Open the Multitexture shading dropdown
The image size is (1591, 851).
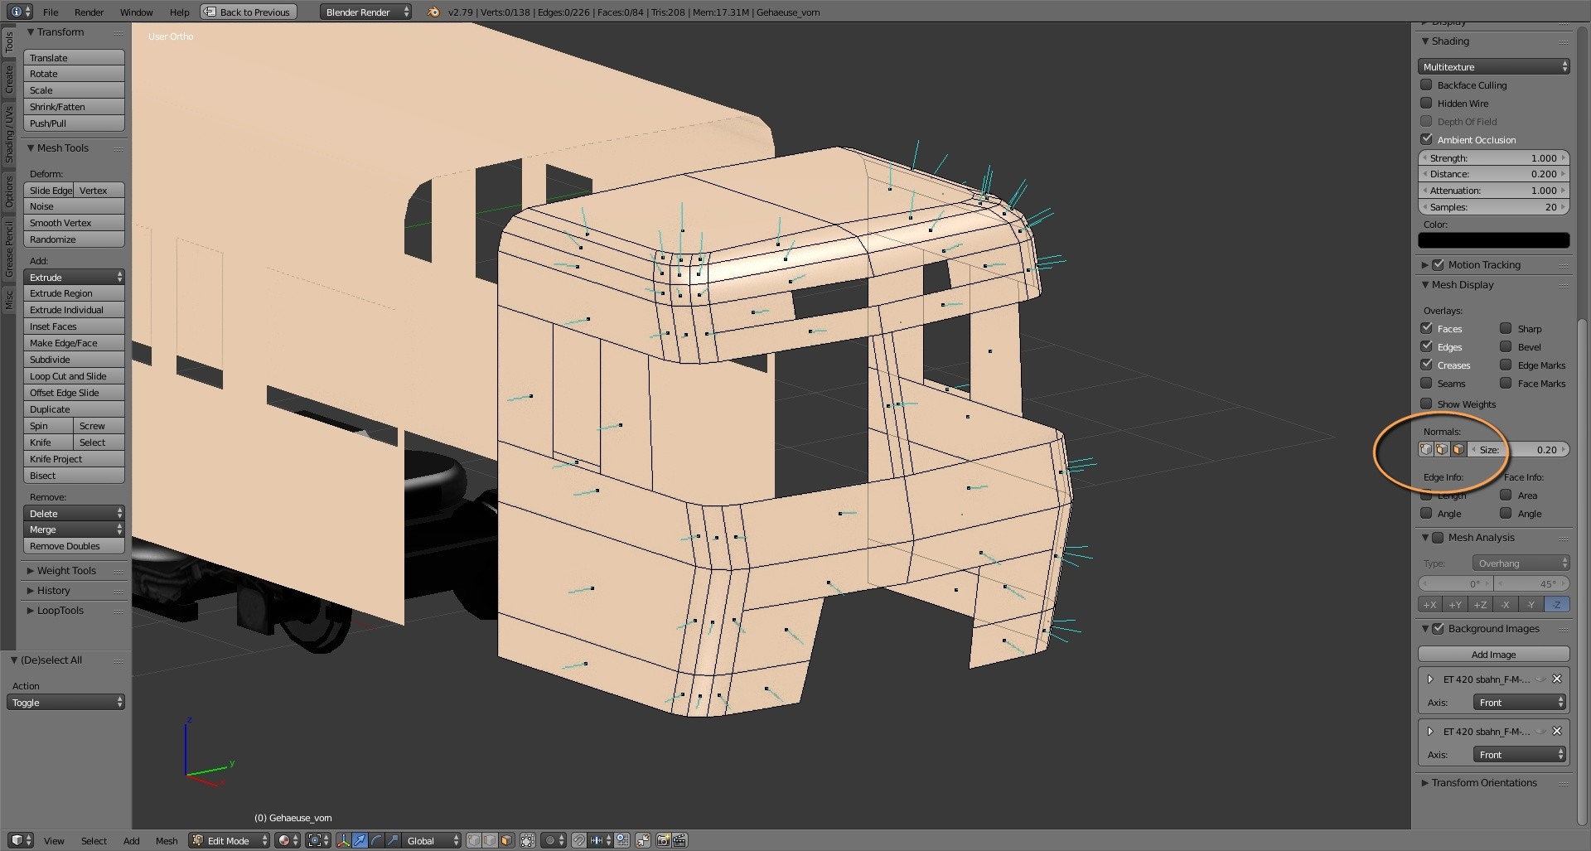(x=1493, y=66)
